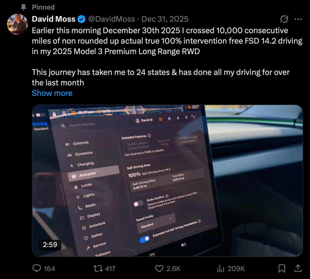Reply to David Moss's post

[x=37, y=268]
